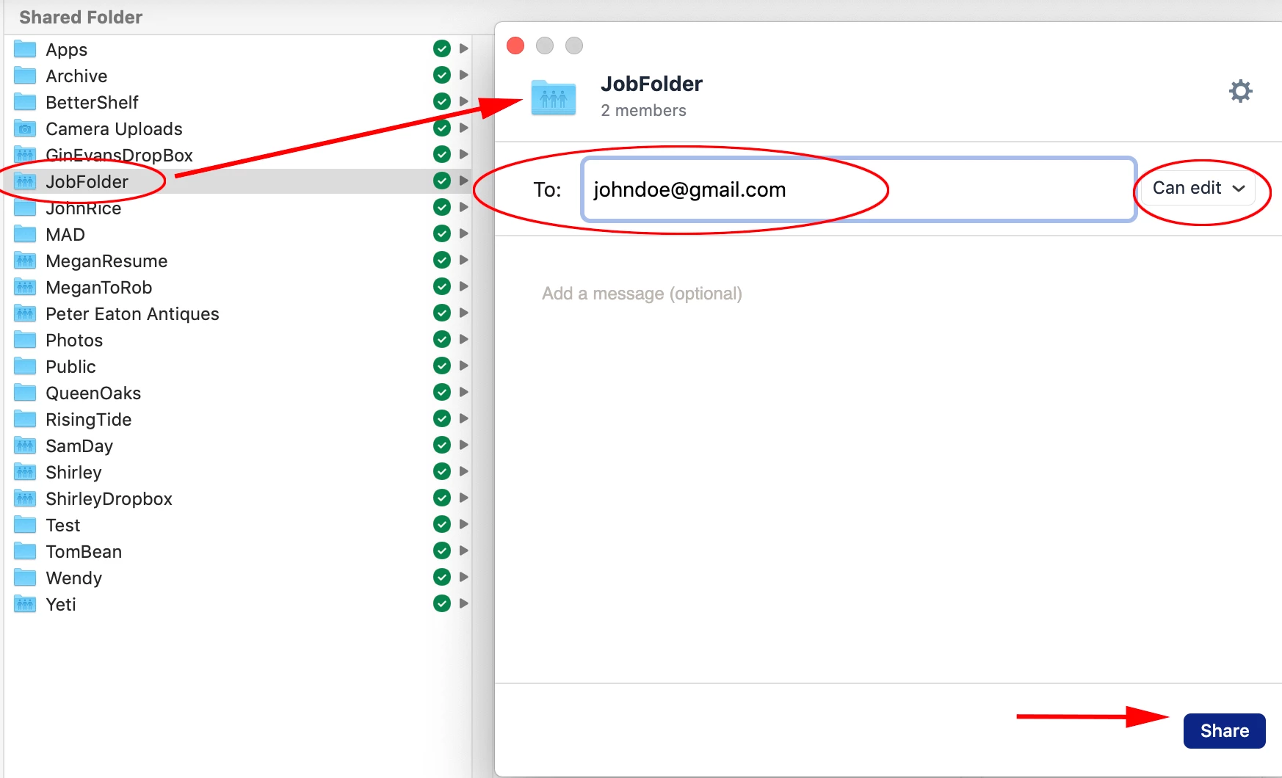Expand the QueenOaks disclosure arrow
1282x778 pixels.
464,392
